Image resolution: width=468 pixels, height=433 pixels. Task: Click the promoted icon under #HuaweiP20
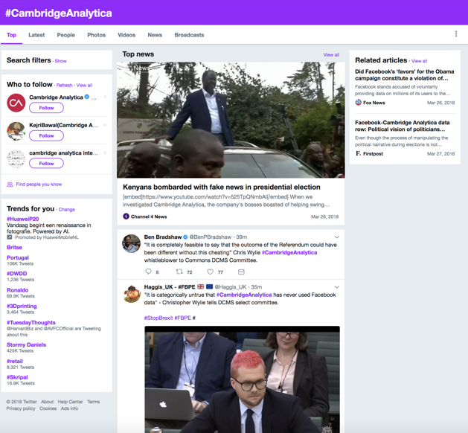[10, 237]
